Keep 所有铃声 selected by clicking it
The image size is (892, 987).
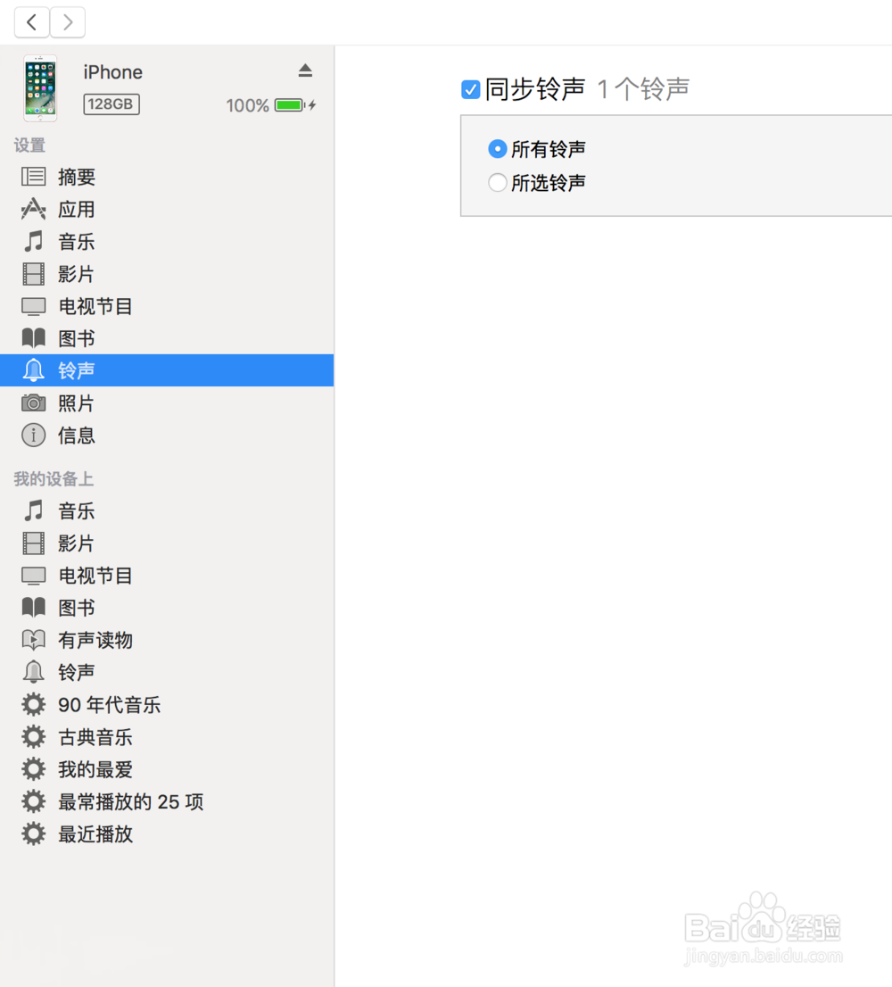[x=497, y=149]
